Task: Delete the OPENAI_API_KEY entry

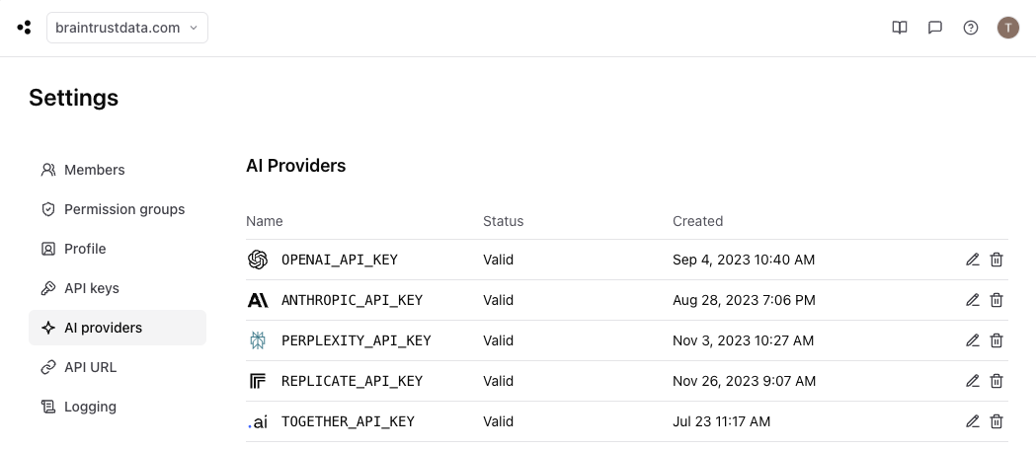Action: [x=996, y=260]
